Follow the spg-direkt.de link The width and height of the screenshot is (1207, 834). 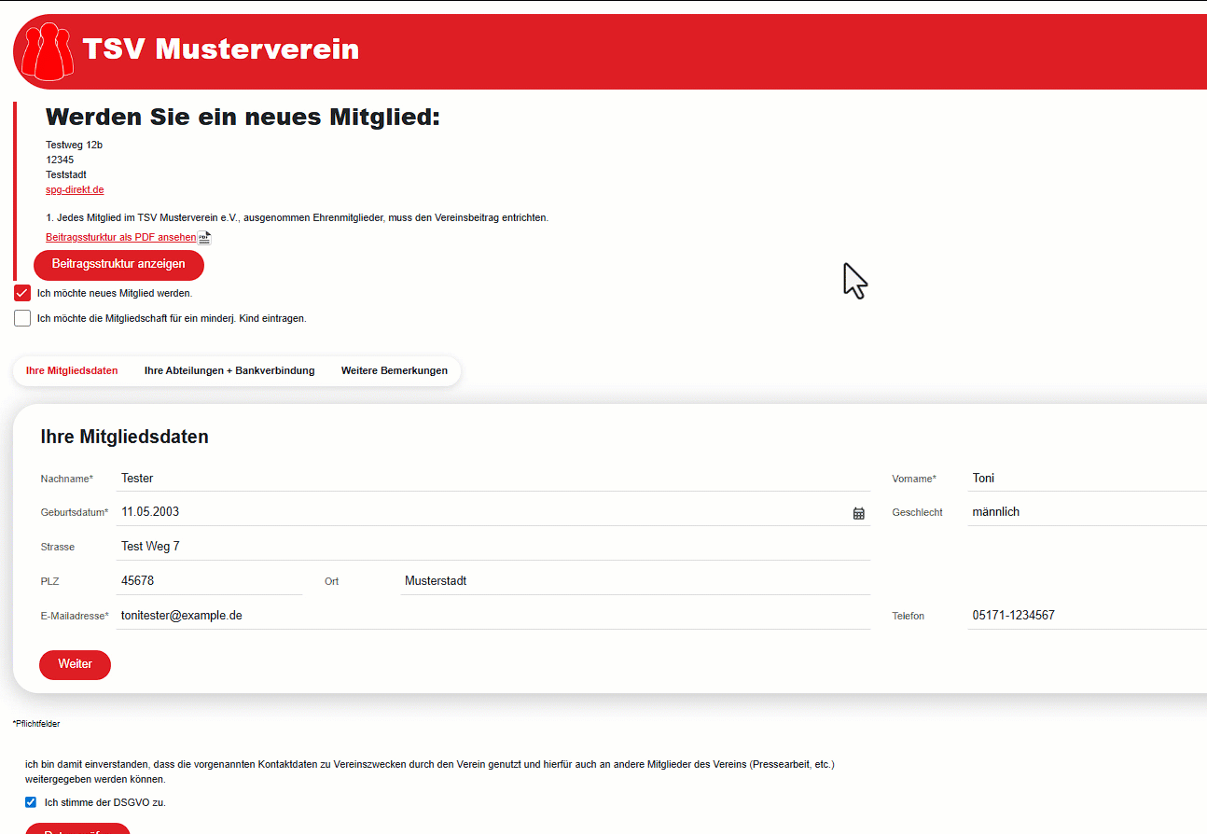[x=75, y=189]
